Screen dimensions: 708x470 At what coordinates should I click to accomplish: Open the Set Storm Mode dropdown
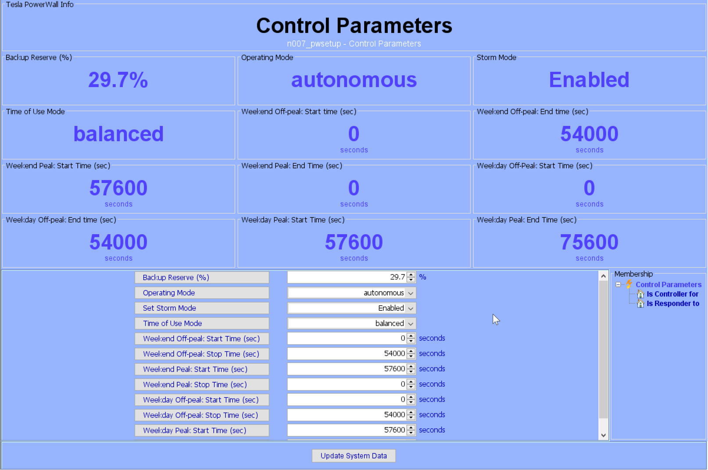[410, 308]
